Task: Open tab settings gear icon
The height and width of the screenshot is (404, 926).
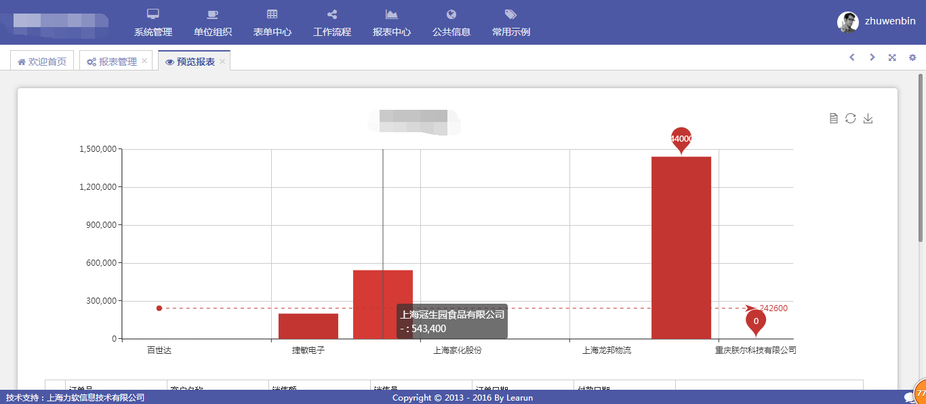Action: [912, 58]
